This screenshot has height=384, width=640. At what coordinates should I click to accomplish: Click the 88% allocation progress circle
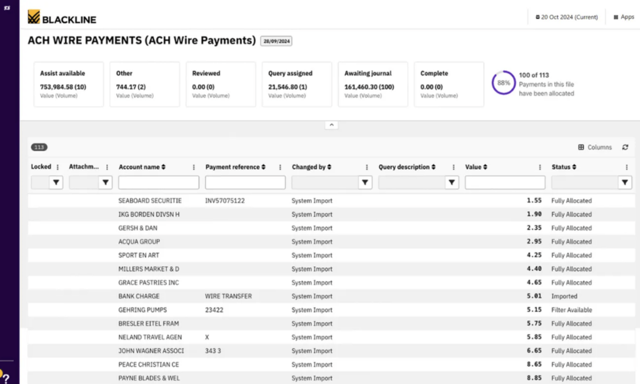(x=503, y=83)
